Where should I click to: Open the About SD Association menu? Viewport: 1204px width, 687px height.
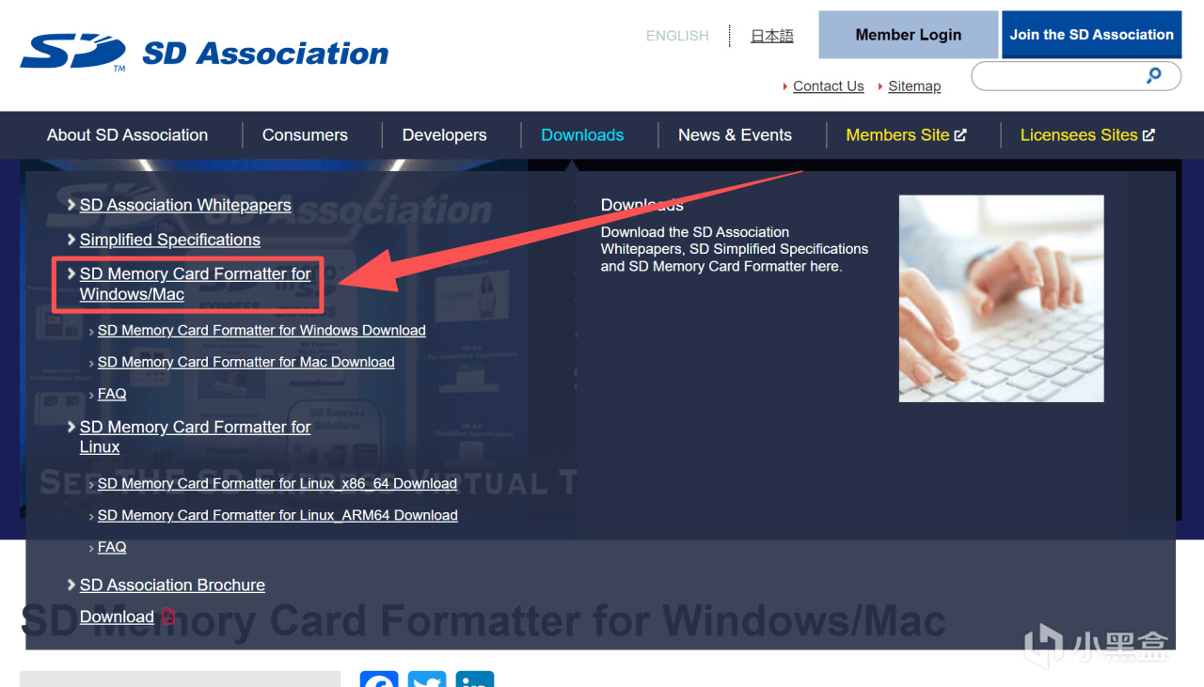tap(127, 135)
